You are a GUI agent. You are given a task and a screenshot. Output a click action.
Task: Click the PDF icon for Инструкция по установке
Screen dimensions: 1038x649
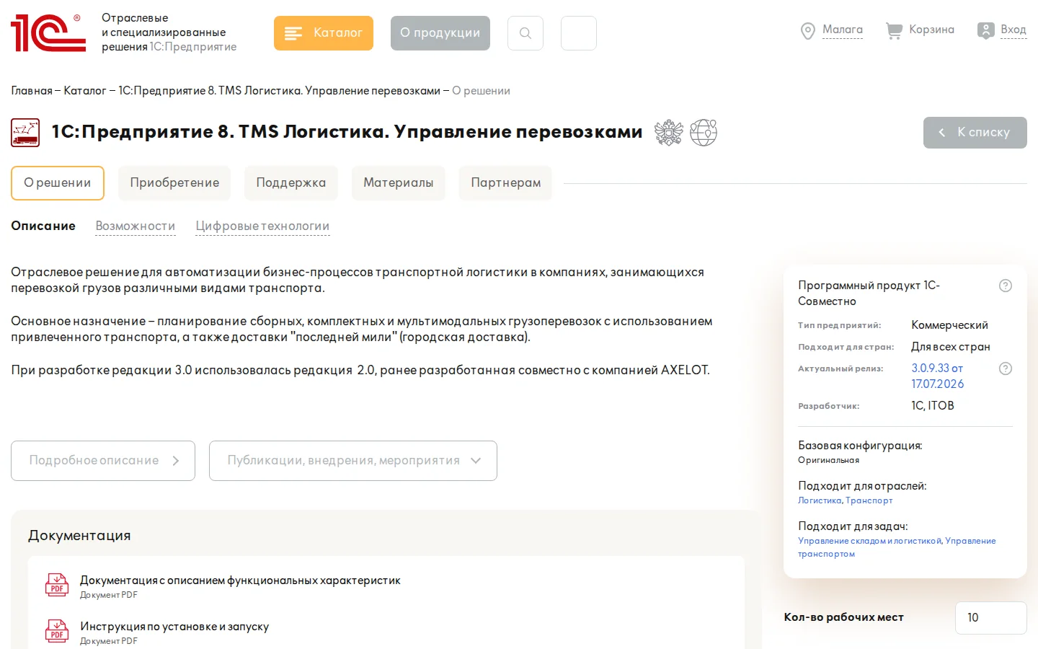57,631
